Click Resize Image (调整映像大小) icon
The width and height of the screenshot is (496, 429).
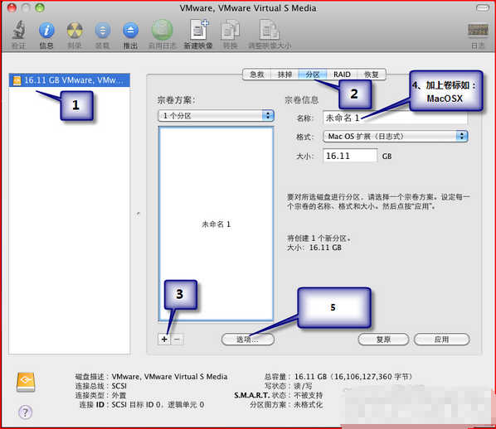(270, 31)
